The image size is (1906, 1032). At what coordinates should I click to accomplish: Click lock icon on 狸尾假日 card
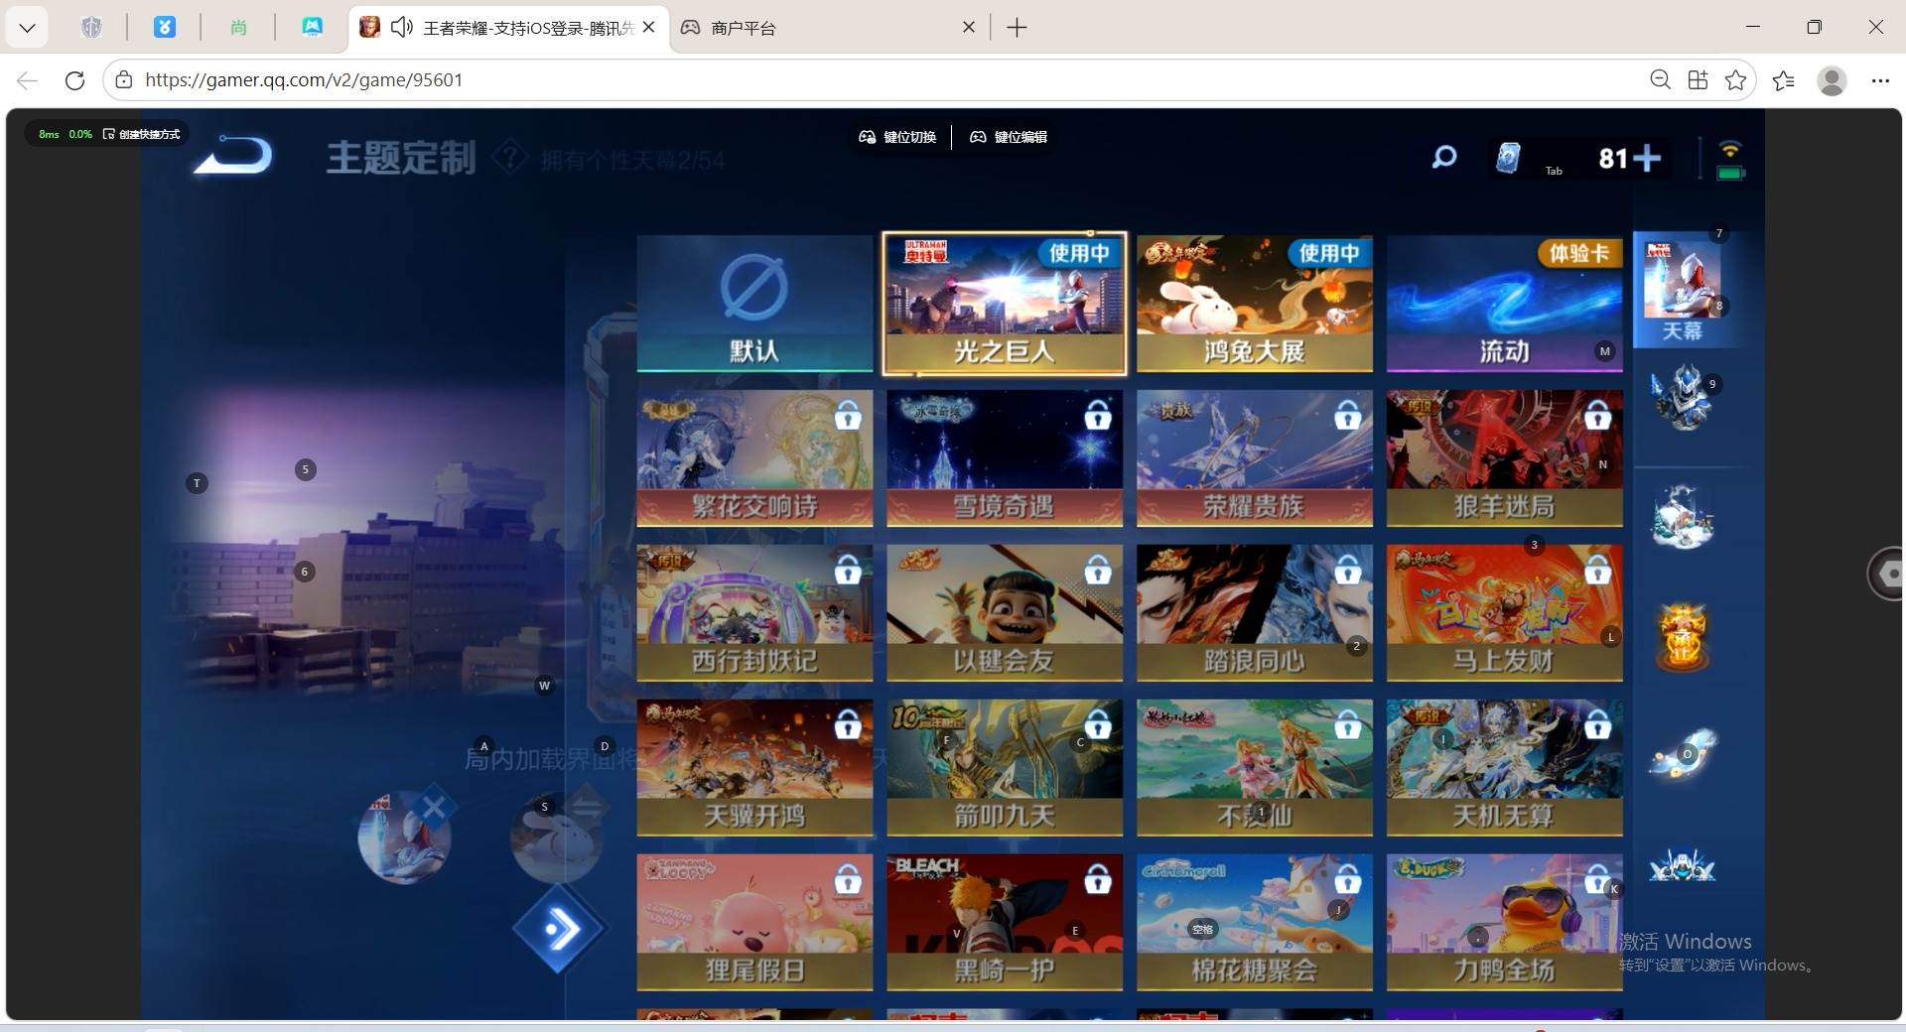(848, 879)
